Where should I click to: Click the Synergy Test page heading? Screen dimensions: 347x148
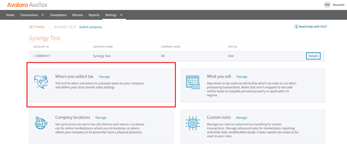click(45, 38)
